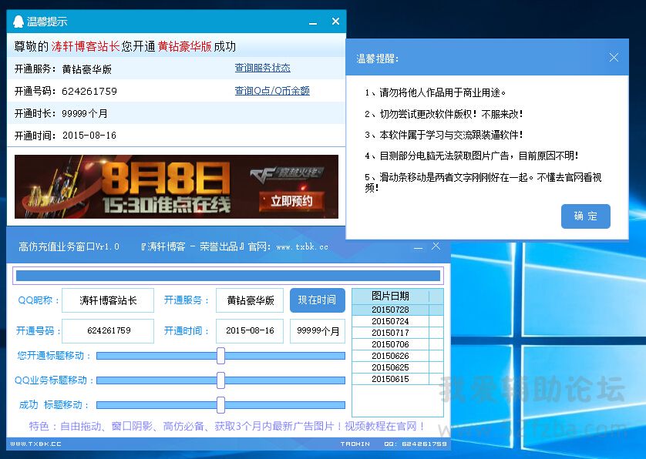Click the 图片日期 column header

[x=390, y=296]
